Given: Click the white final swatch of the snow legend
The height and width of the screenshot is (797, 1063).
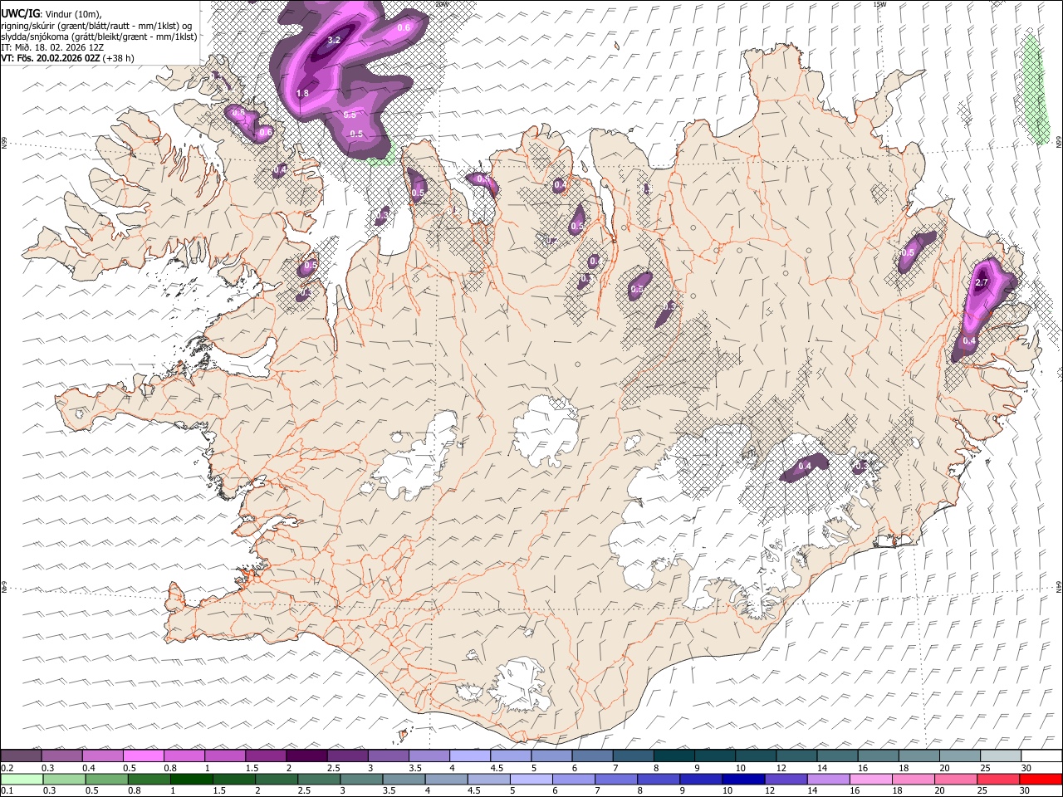Looking at the screenshot, I should coord(1041,756).
